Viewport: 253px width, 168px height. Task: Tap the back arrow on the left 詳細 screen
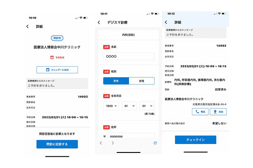(x=28, y=26)
